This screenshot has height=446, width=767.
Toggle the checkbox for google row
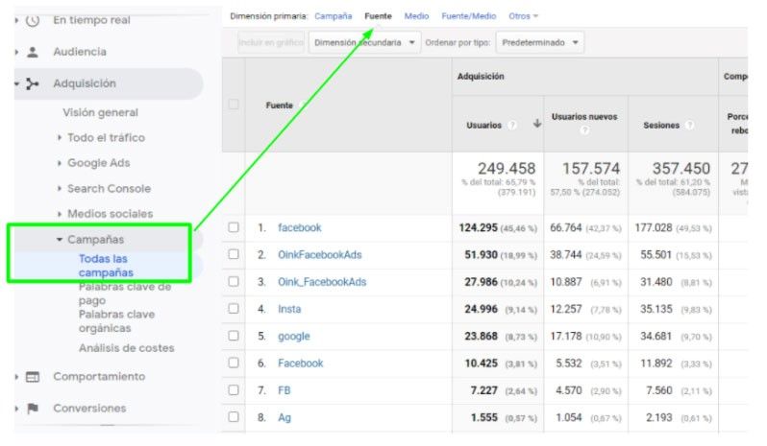(234, 336)
